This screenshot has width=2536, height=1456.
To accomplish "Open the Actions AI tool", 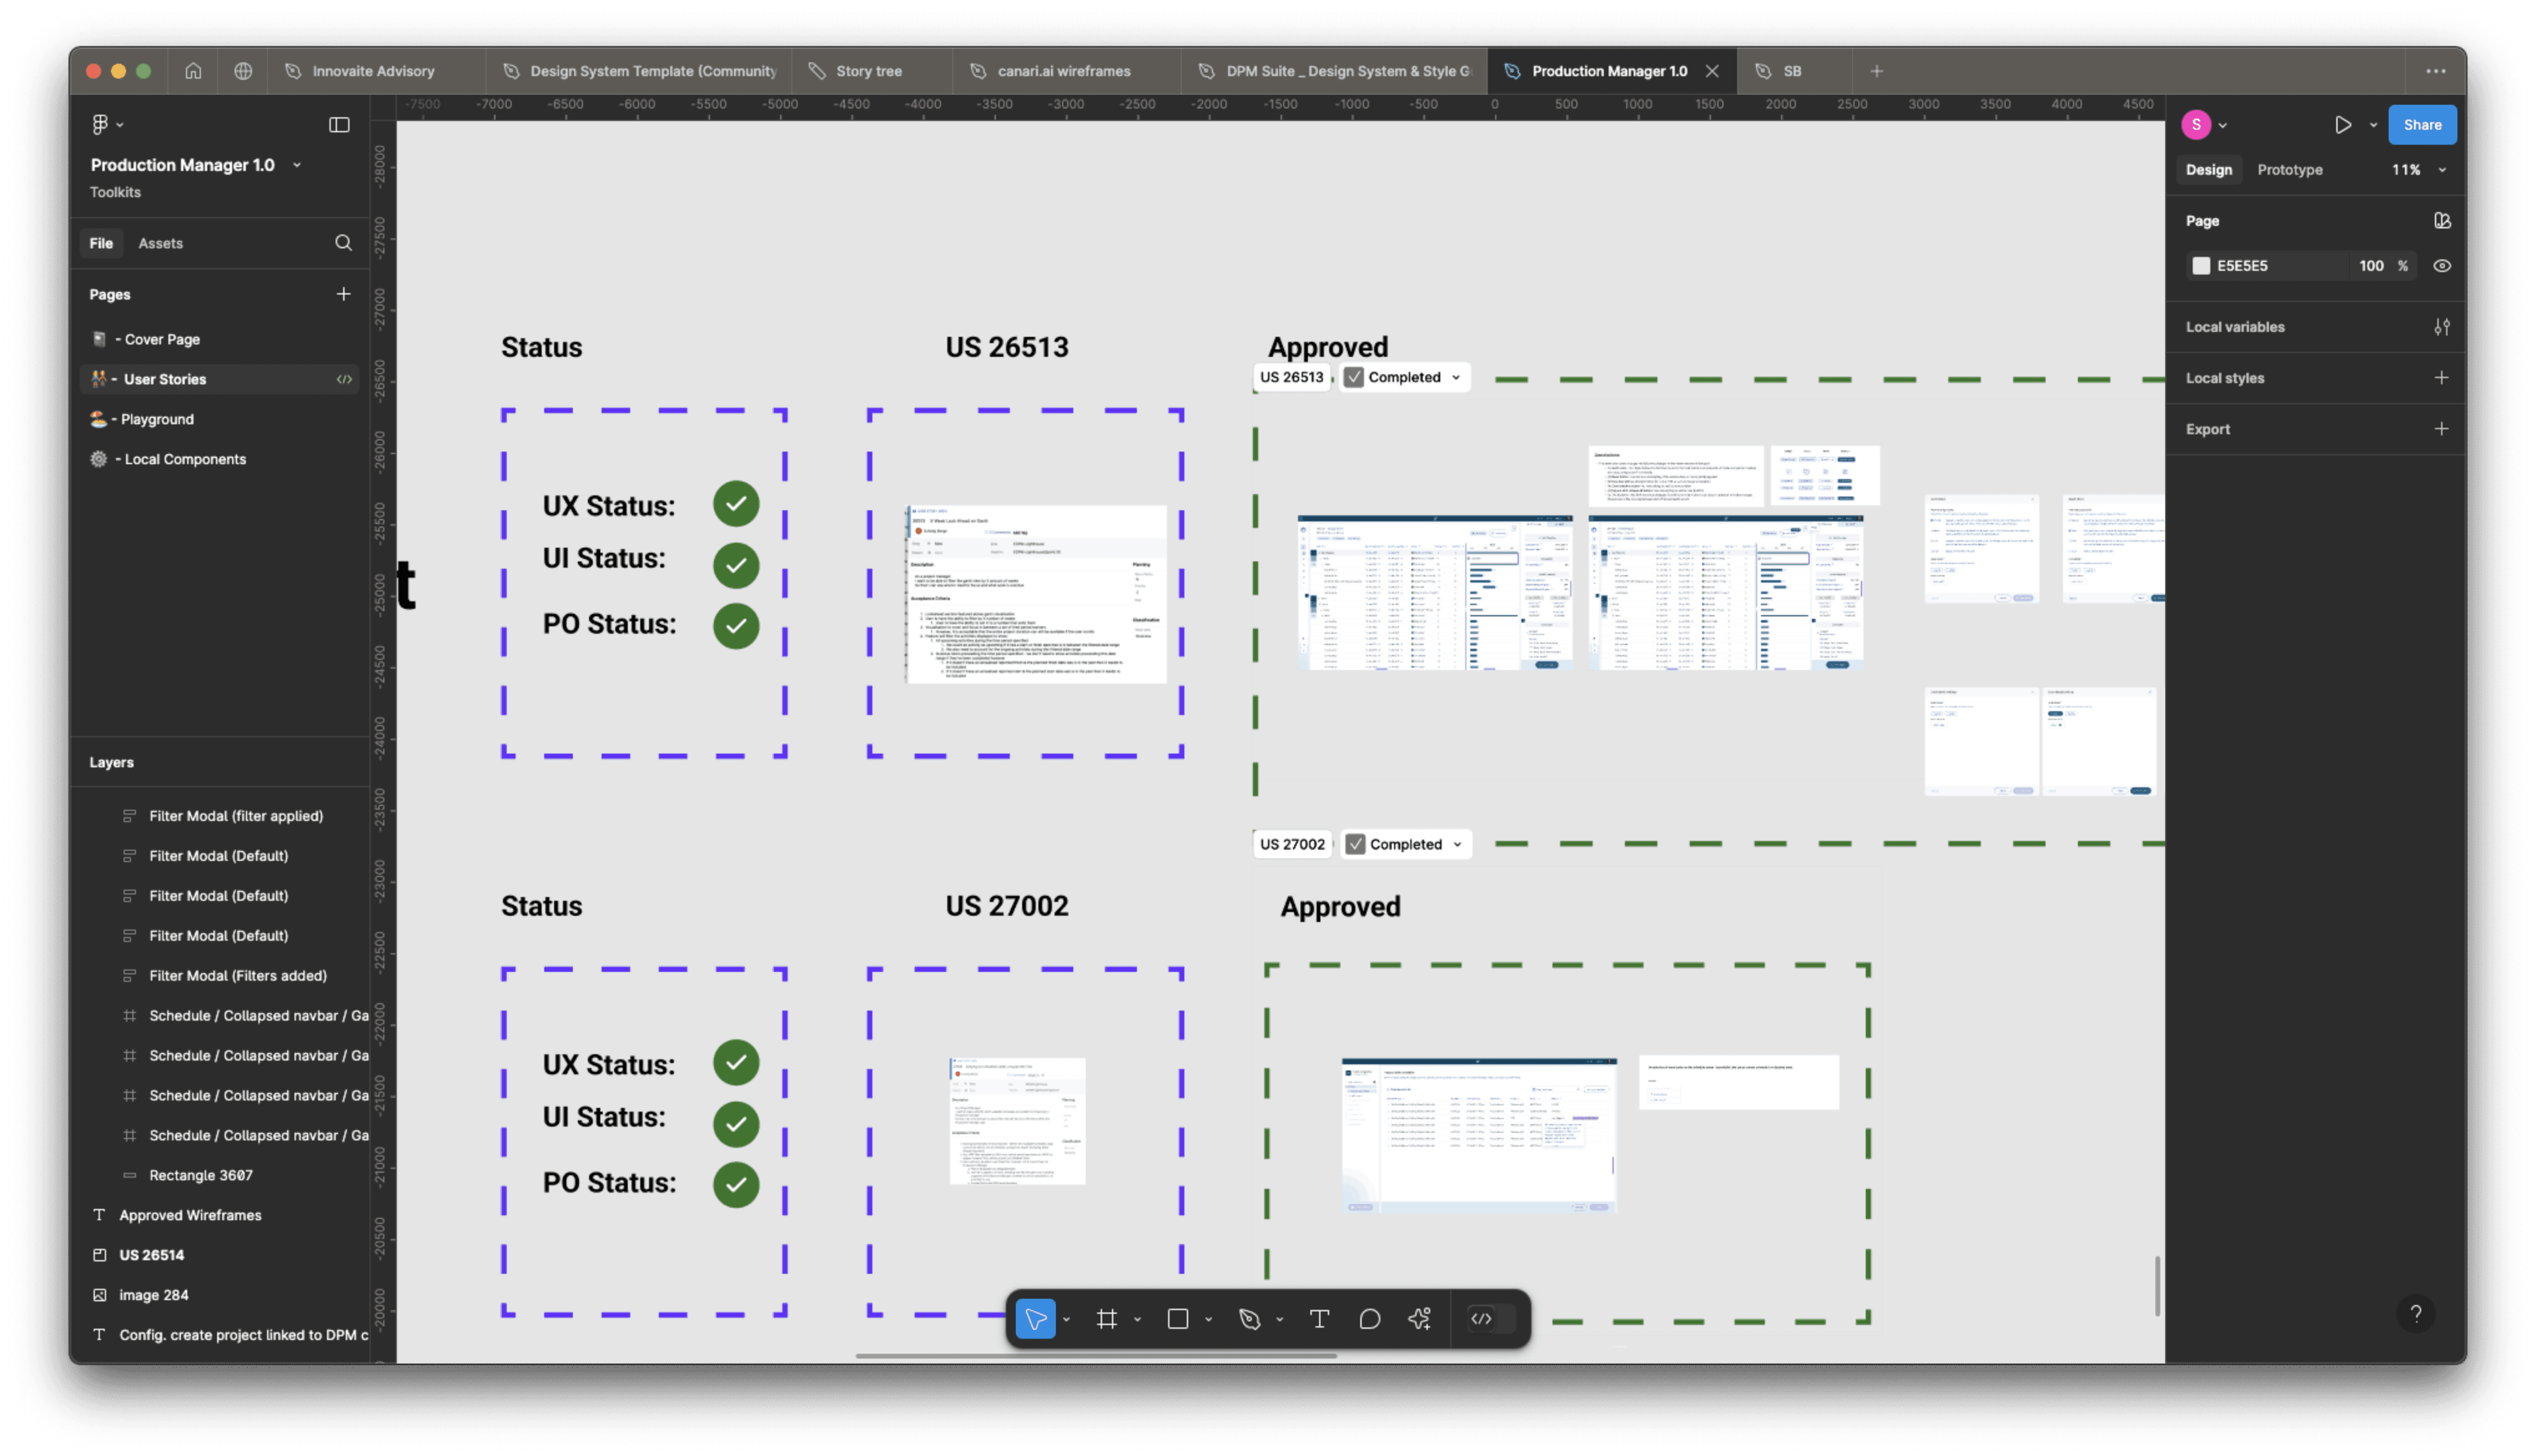I will pos(1420,1319).
